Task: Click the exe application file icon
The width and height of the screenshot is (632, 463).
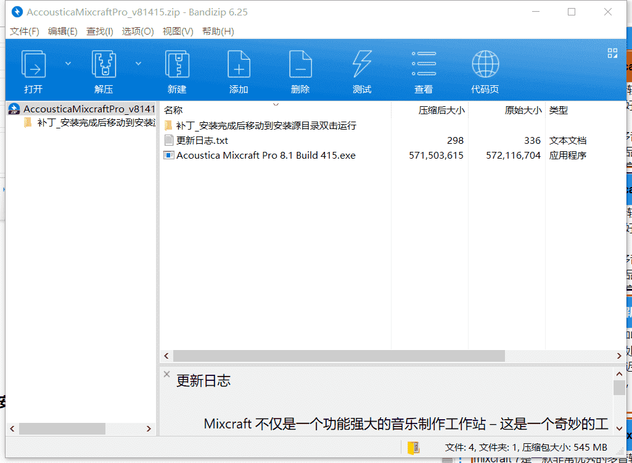Action: (168, 156)
